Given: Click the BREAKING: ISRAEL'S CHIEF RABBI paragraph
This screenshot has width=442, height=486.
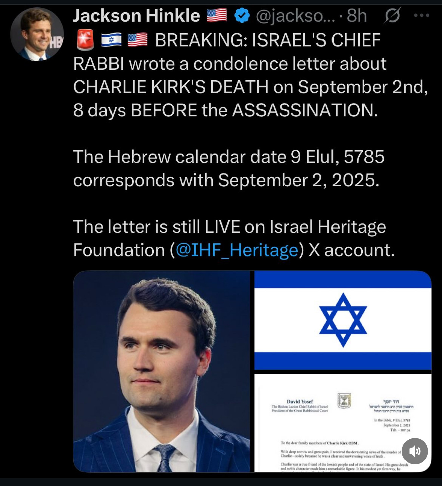Looking at the screenshot, I should (250, 75).
